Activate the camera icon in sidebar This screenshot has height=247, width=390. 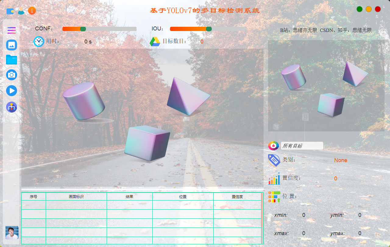[12, 75]
